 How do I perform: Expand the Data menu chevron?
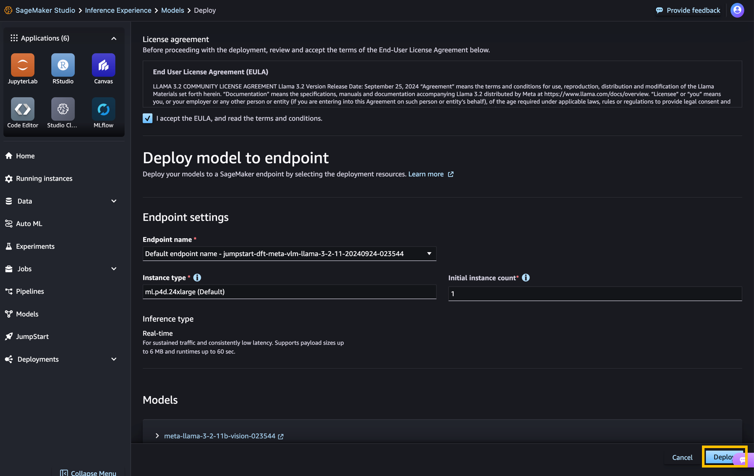[x=114, y=201]
